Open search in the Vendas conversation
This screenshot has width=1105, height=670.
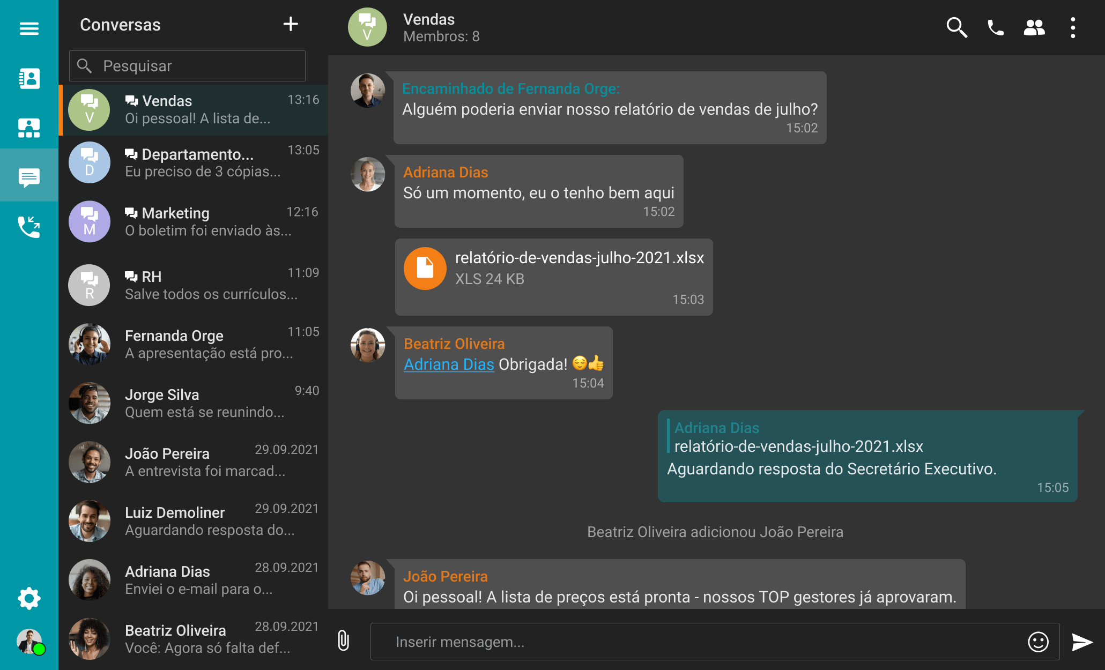pyautogui.click(x=957, y=27)
